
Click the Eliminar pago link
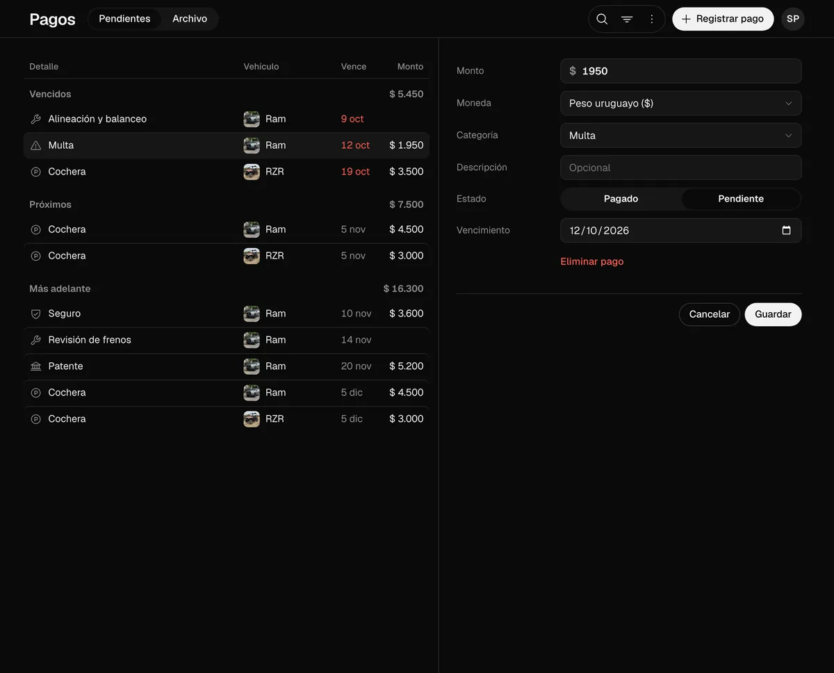592,261
